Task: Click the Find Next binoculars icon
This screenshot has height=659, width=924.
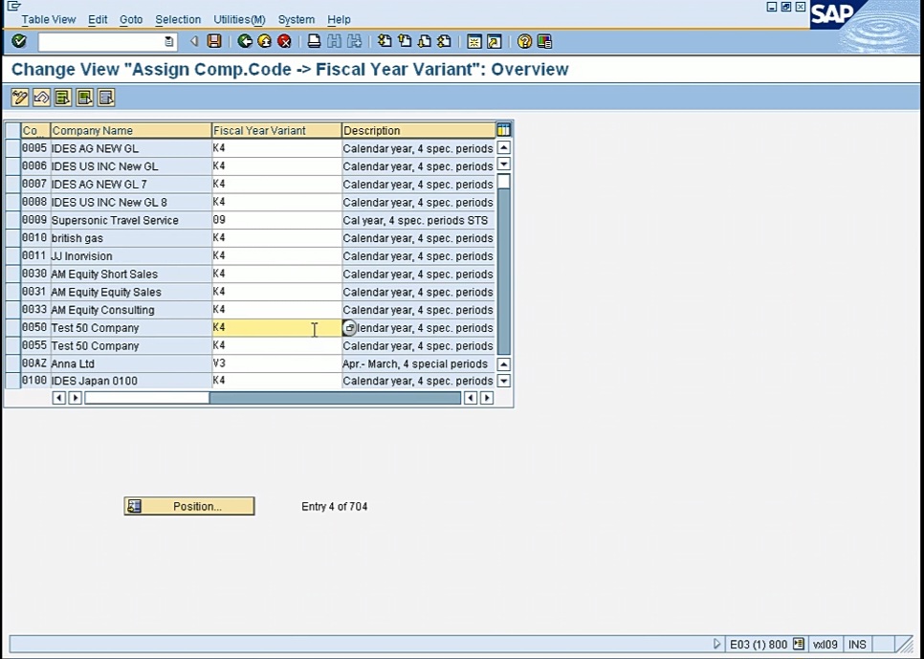Action: click(354, 41)
